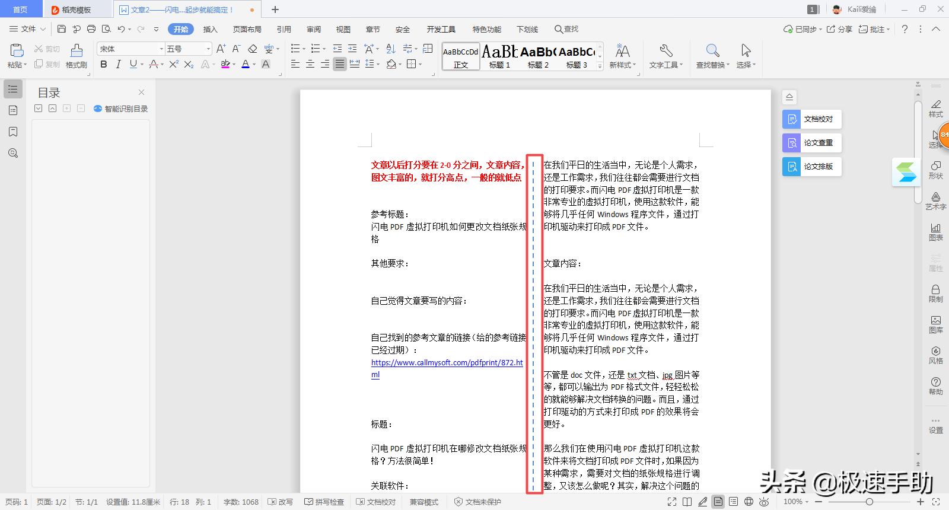Click the font color A swatch
The width and height of the screenshot is (949, 510).
(x=245, y=64)
